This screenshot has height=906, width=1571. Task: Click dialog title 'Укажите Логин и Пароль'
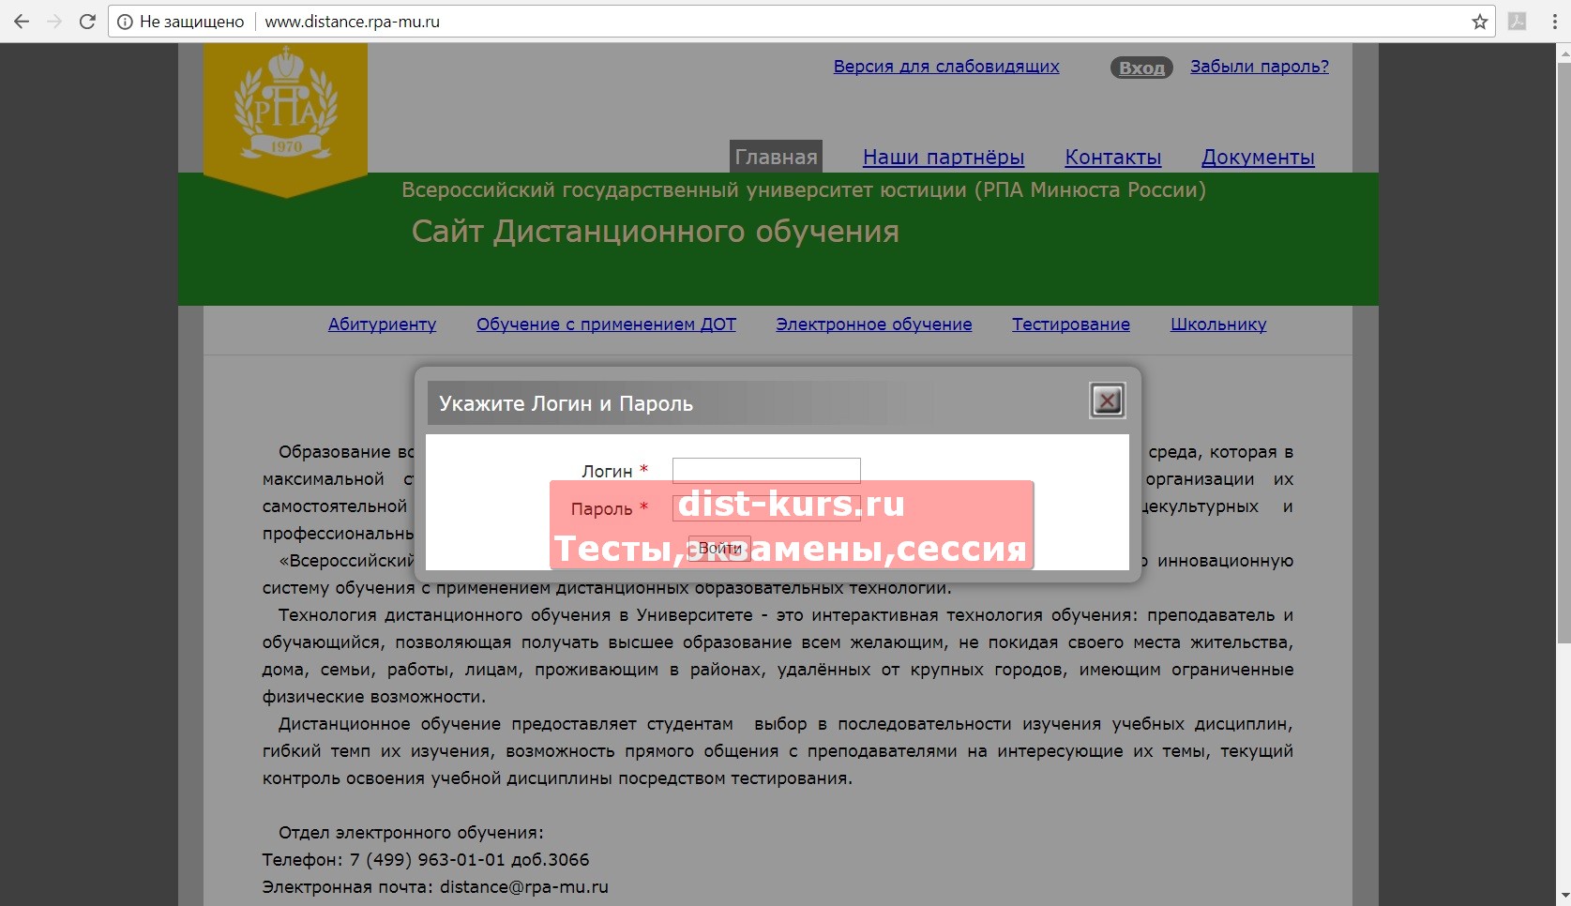point(566,403)
